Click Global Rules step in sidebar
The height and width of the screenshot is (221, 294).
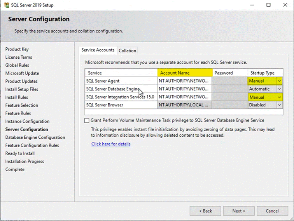point(17,65)
